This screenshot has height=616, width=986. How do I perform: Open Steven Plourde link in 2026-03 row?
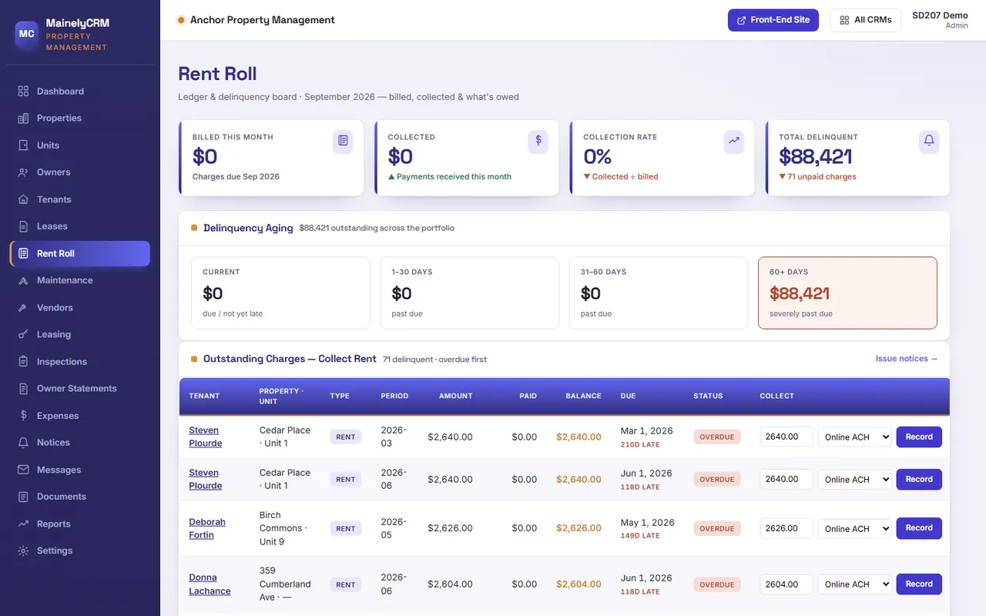[x=206, y=437]
